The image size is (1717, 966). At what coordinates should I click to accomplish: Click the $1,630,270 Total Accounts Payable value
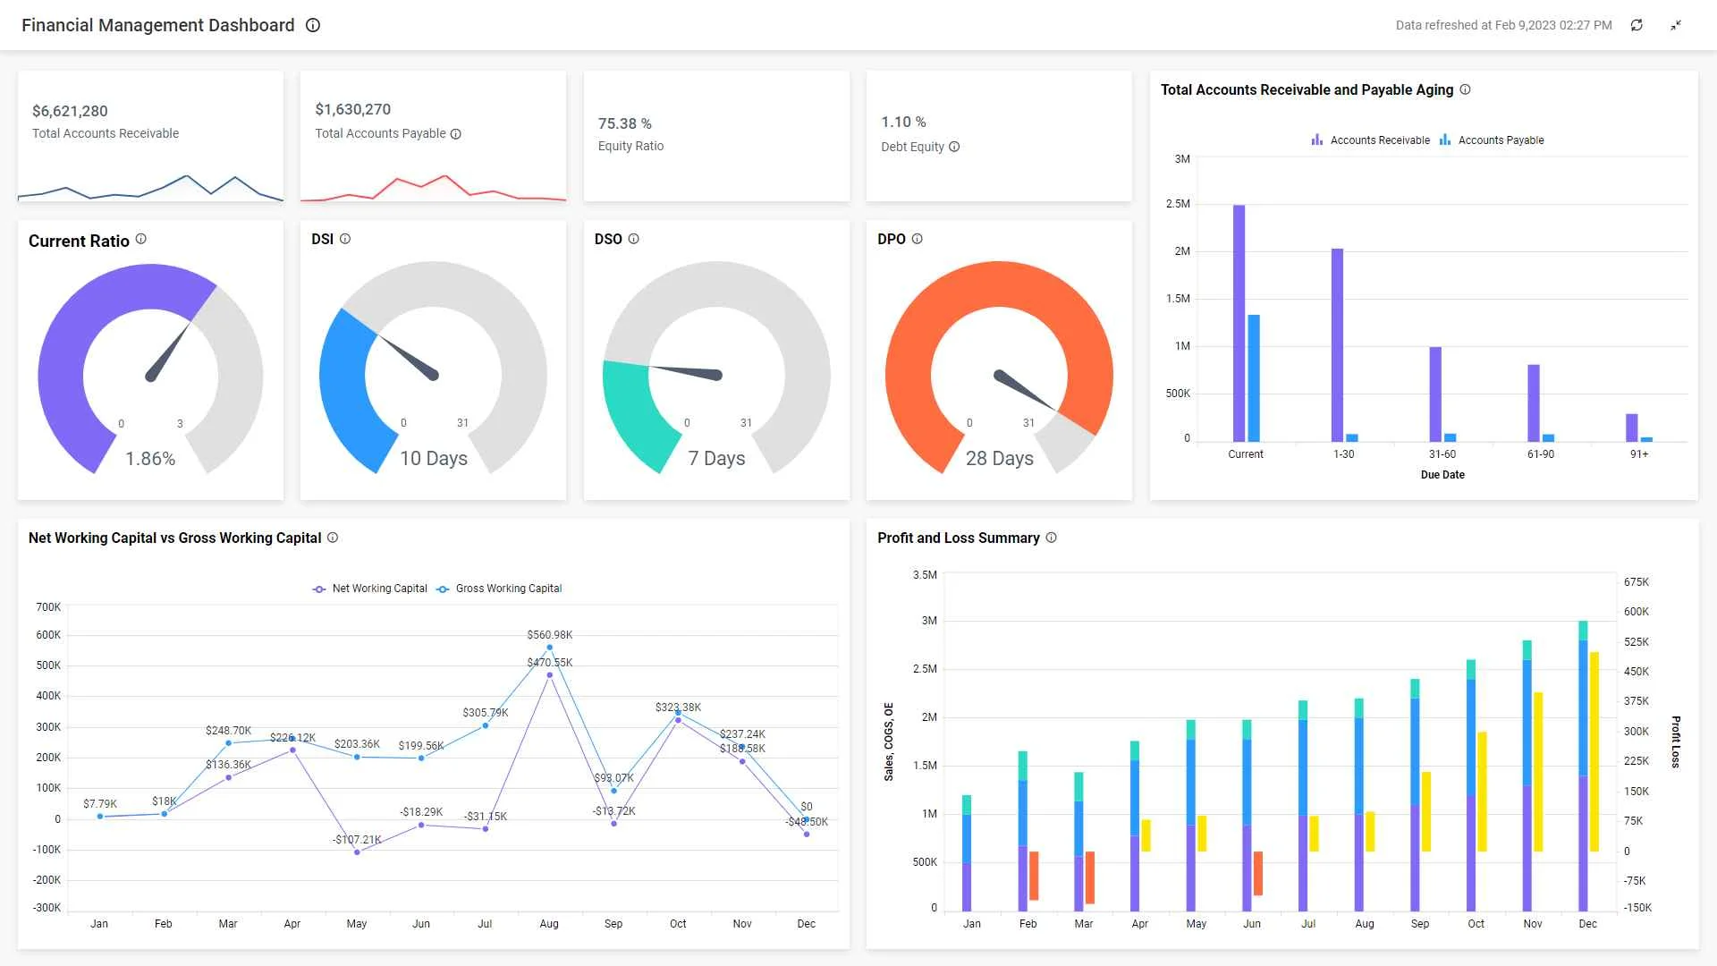pos(353,109)
